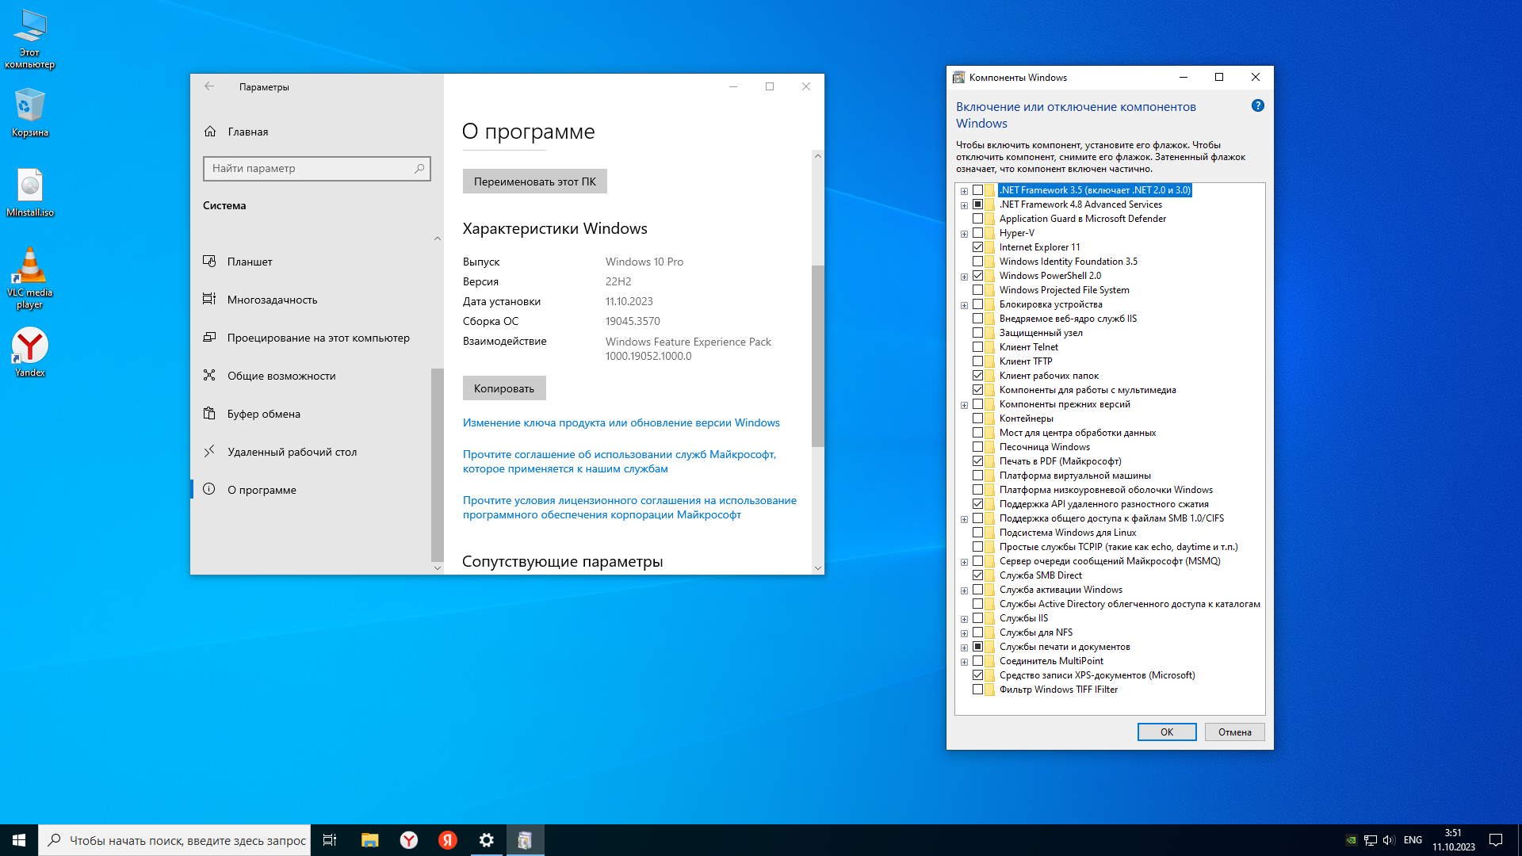This screenshot has height=856, width=1522.
Task: Click the Yandex browser taskbar icon
Action: point(409,840)
